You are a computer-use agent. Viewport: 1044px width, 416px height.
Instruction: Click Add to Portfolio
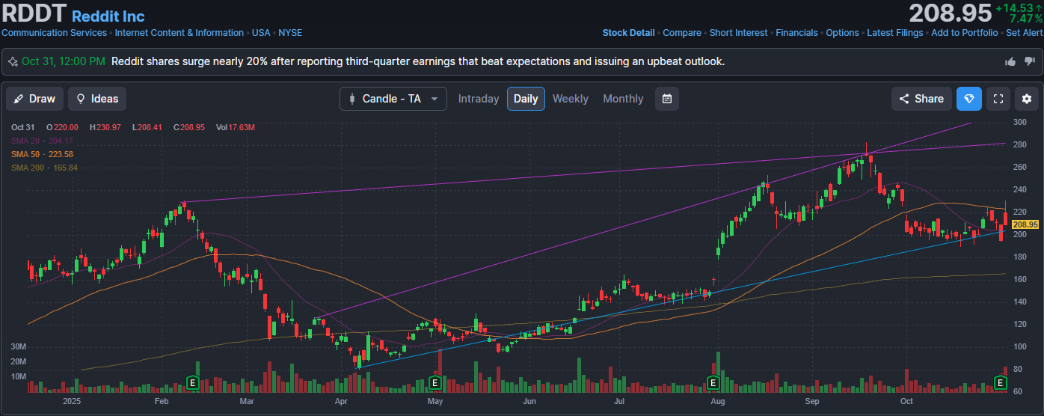(964, 33)
